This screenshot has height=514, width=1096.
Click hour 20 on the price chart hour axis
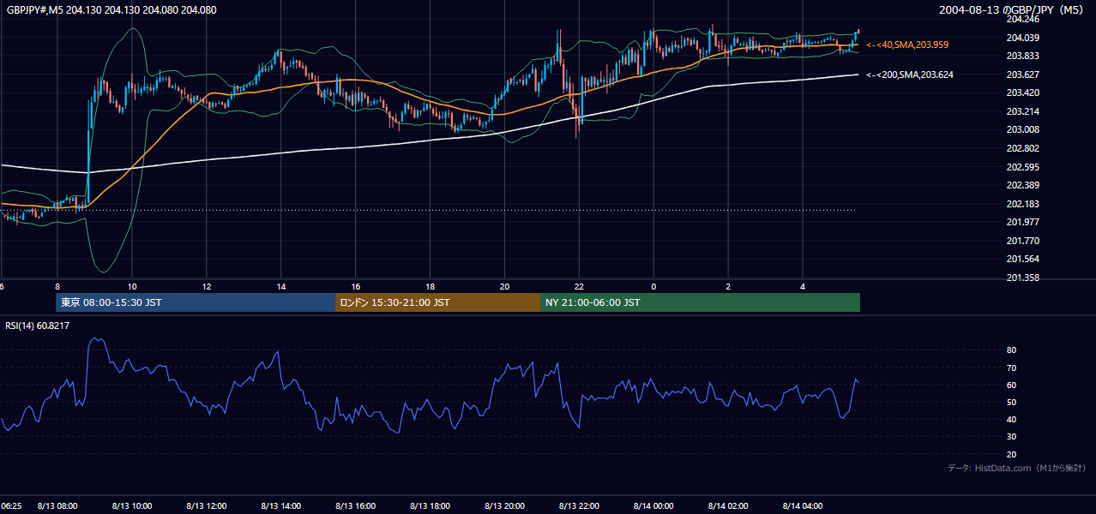[504, 286]
